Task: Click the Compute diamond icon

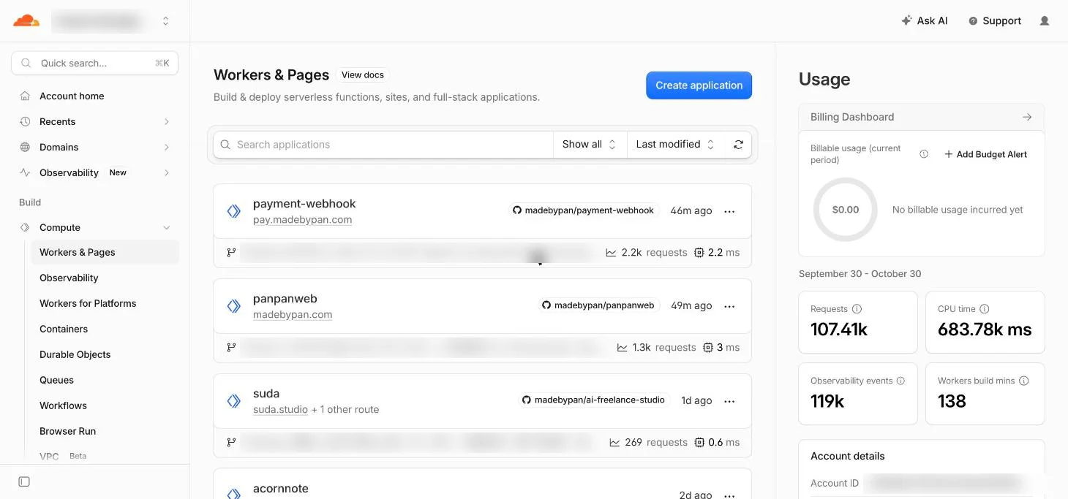Action: pyautogui.click(x=25, y=227)
